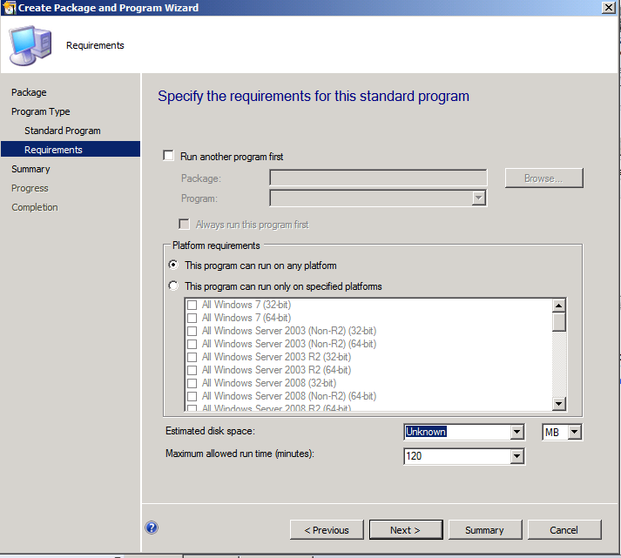Viewport: 621px width, 558px height.
Task: Click the wizard title bar icon
Action: click(9, 8)
